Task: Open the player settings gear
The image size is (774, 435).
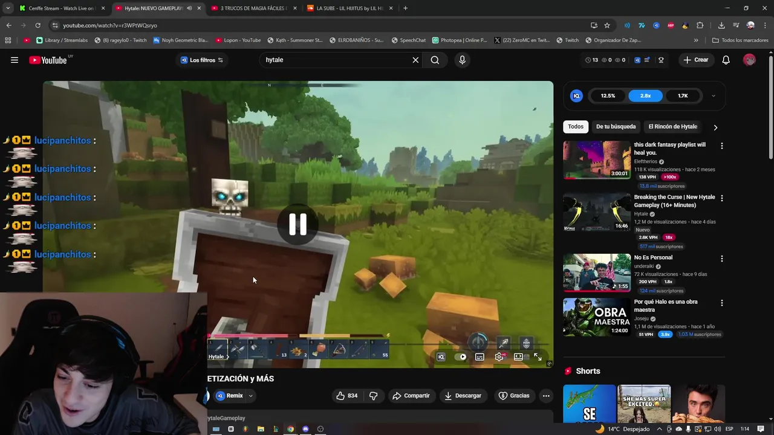Action: coord(499,357)
